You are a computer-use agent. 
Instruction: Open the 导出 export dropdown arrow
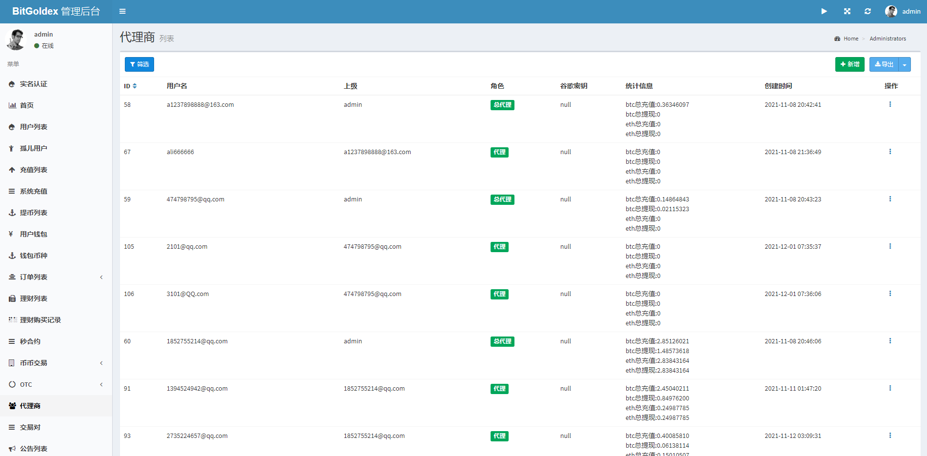coord(905,64)
